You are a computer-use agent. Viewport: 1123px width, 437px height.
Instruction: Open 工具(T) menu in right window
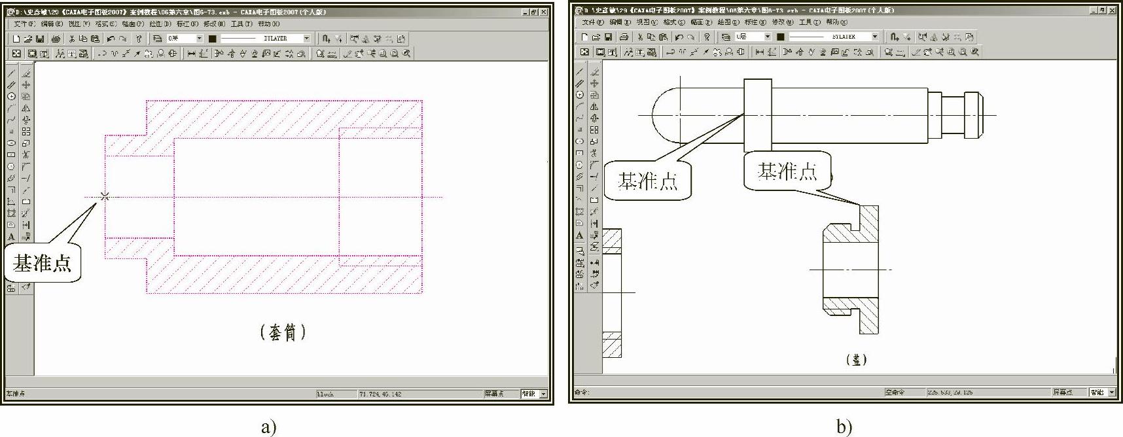coord(810,22)
